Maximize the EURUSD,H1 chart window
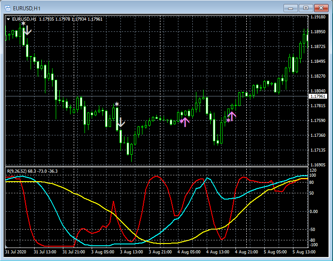 pos(306,8)
